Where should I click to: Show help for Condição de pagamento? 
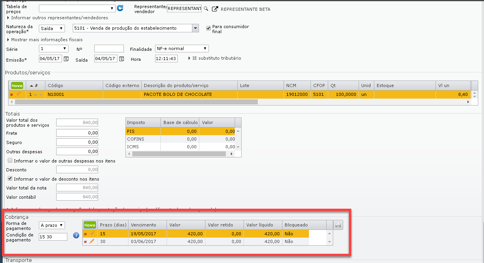(76, 235)
